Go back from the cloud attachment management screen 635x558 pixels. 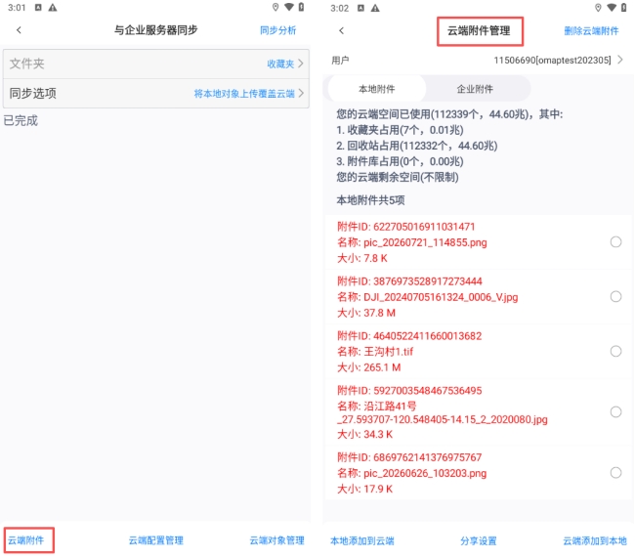click(x=341, y=31)
